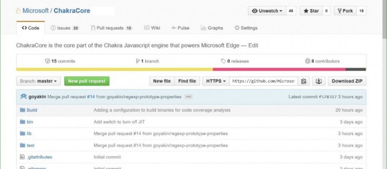Open the test folder
The image size is (387, 169).
point(31,145)
